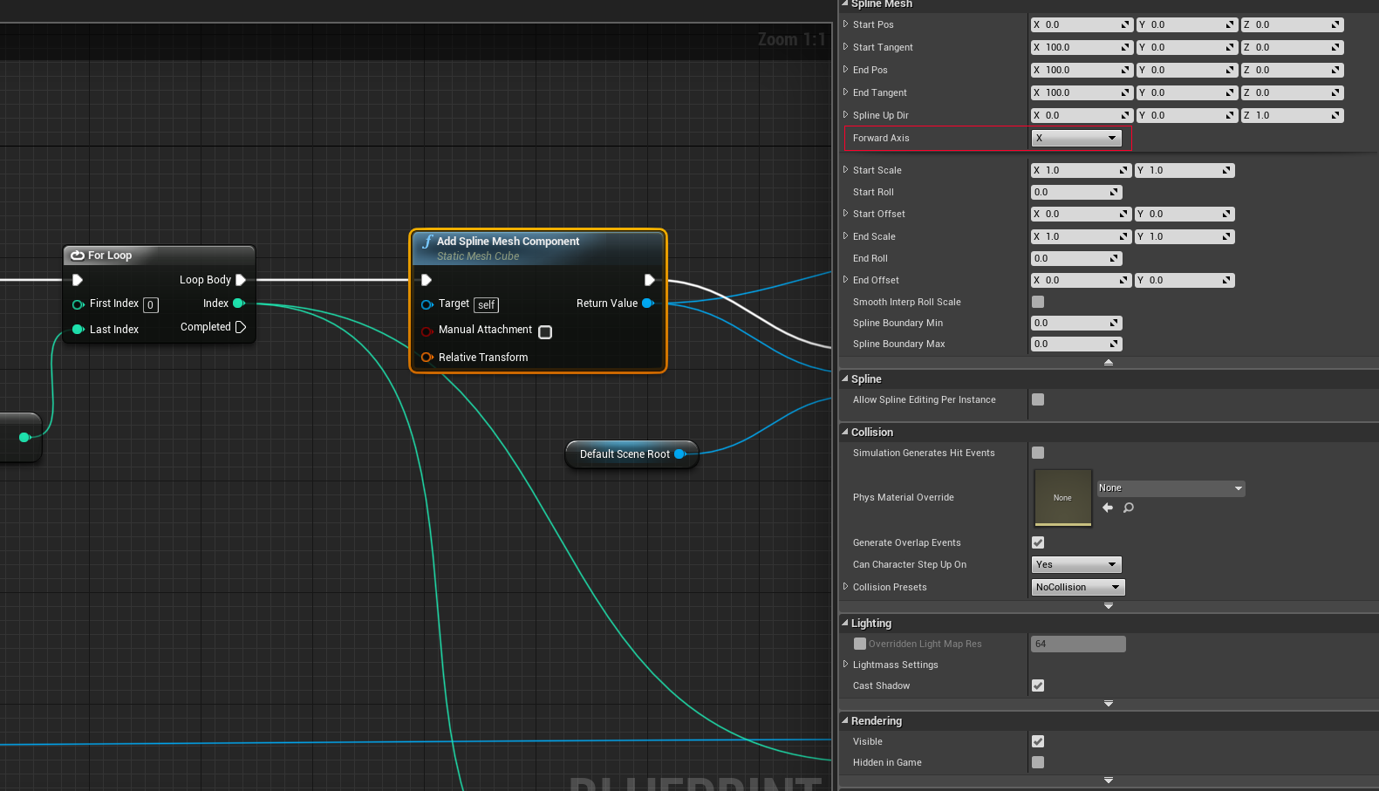Edit End Tangent X value field
1379x791 pixels.
pyautogui.click(x=1082, y=92)
